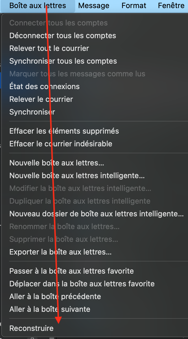The image size is (188, 339).
Task: Choose the Synchroniser menu entry
Action: pos(32,112)
